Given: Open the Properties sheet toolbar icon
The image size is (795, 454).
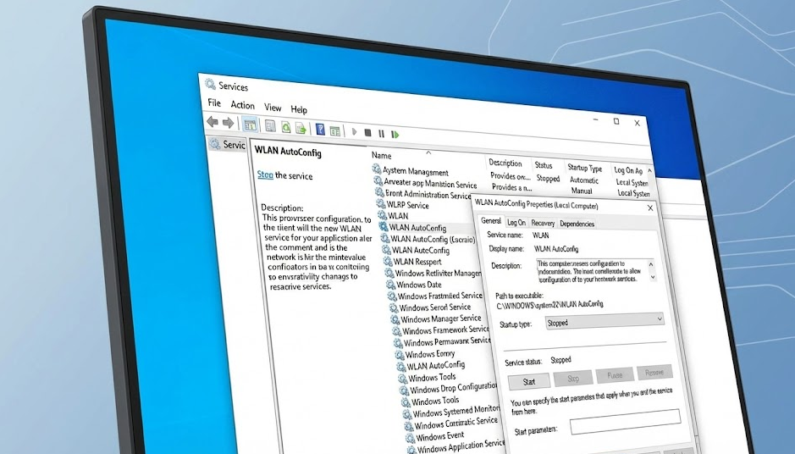Looking at the screenshot, I should (270, 126).
